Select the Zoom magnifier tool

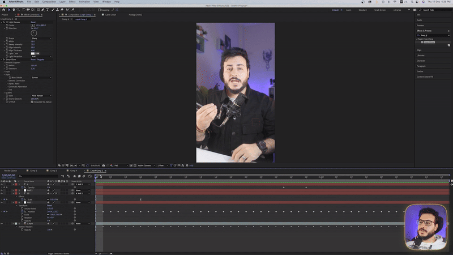(18, 10)
